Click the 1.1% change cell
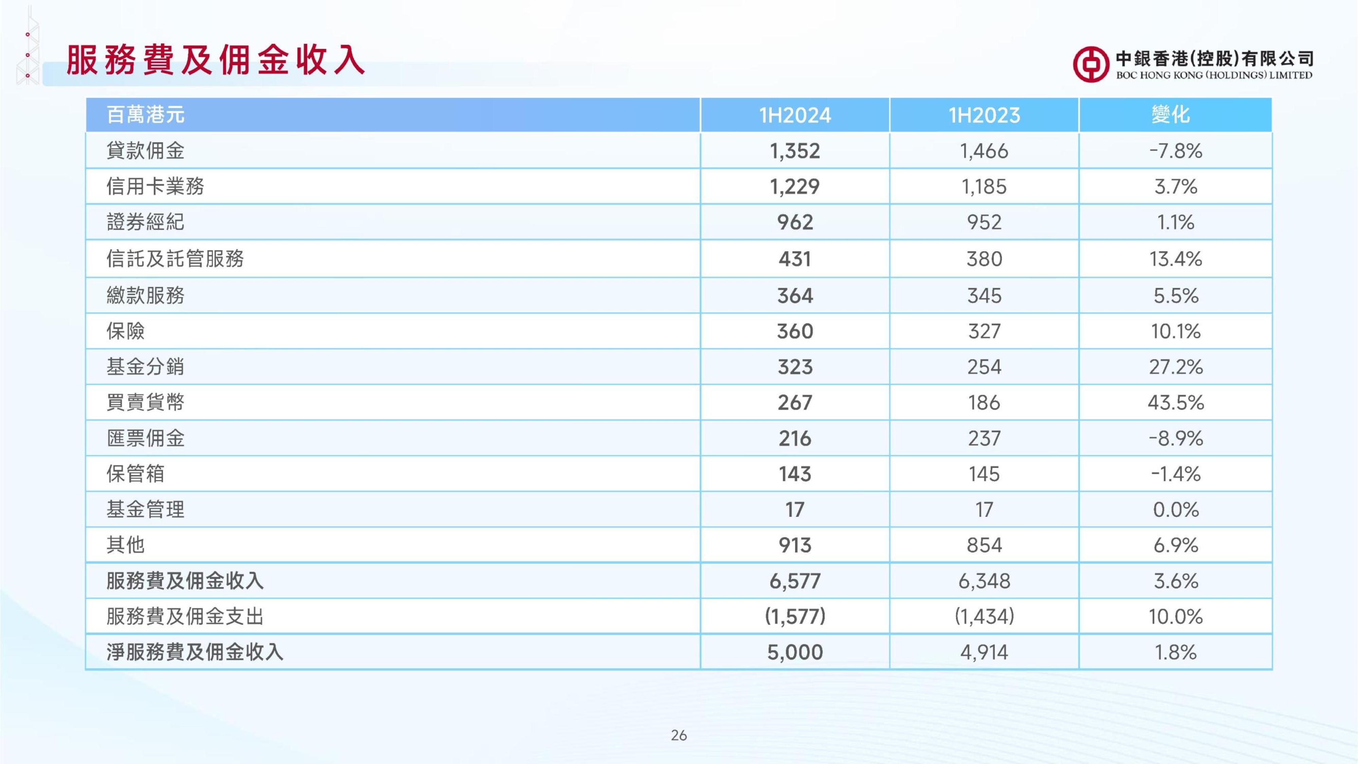 (1176, 222)
